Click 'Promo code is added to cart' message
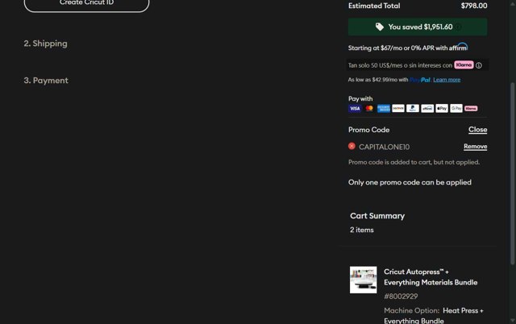Image resolution: width=516 pixels, height=324 pixels. (x=414, y=162)
